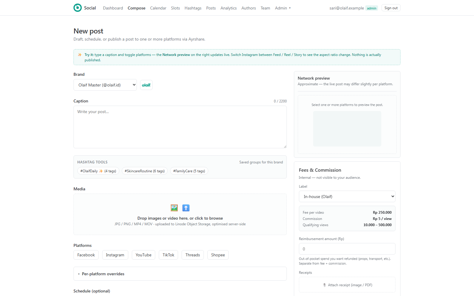Click the Drop images or video browse area
This screenshot has width=474, height=296.
pyautogui.click(x=180, y=214)
